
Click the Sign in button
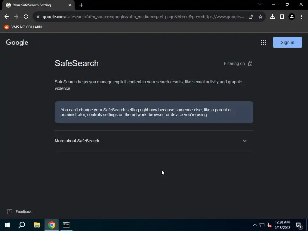pos(287,42)
